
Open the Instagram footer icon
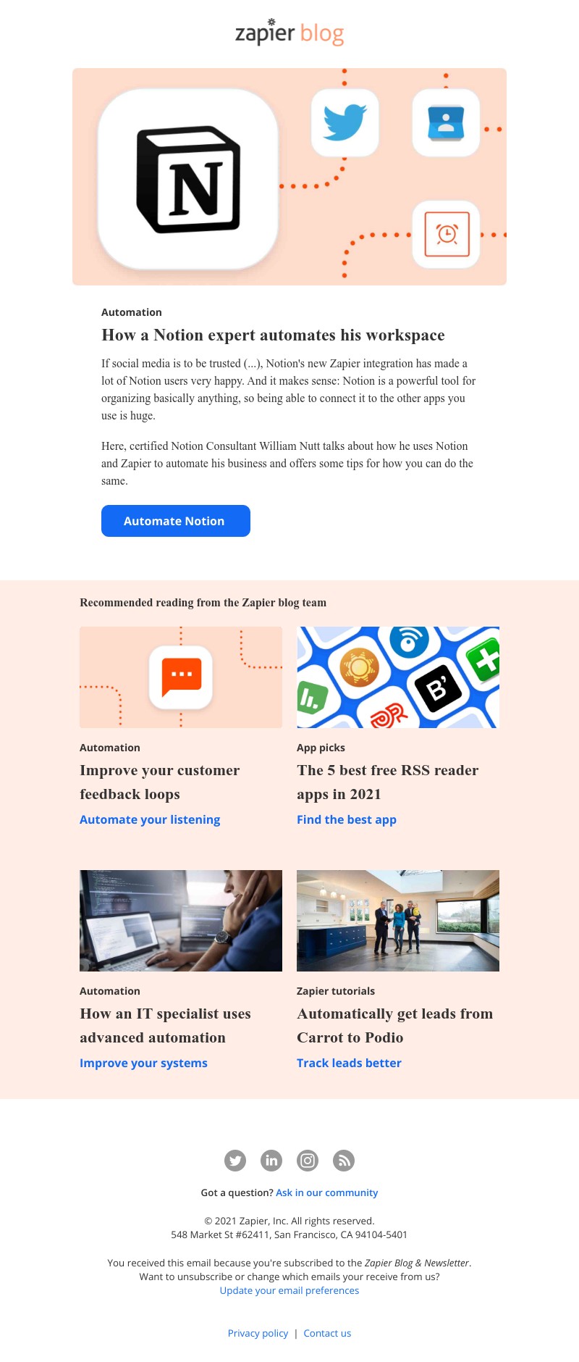308,1161
